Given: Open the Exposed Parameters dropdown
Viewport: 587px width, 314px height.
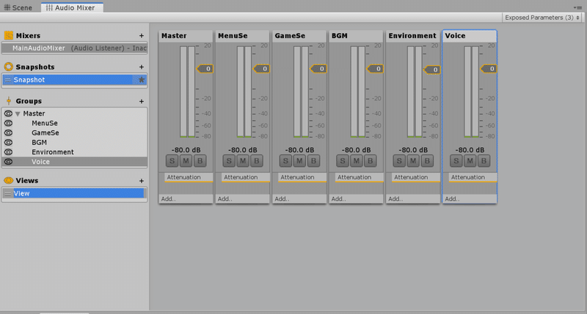Looking at the screenshot, I should (542, 18).
